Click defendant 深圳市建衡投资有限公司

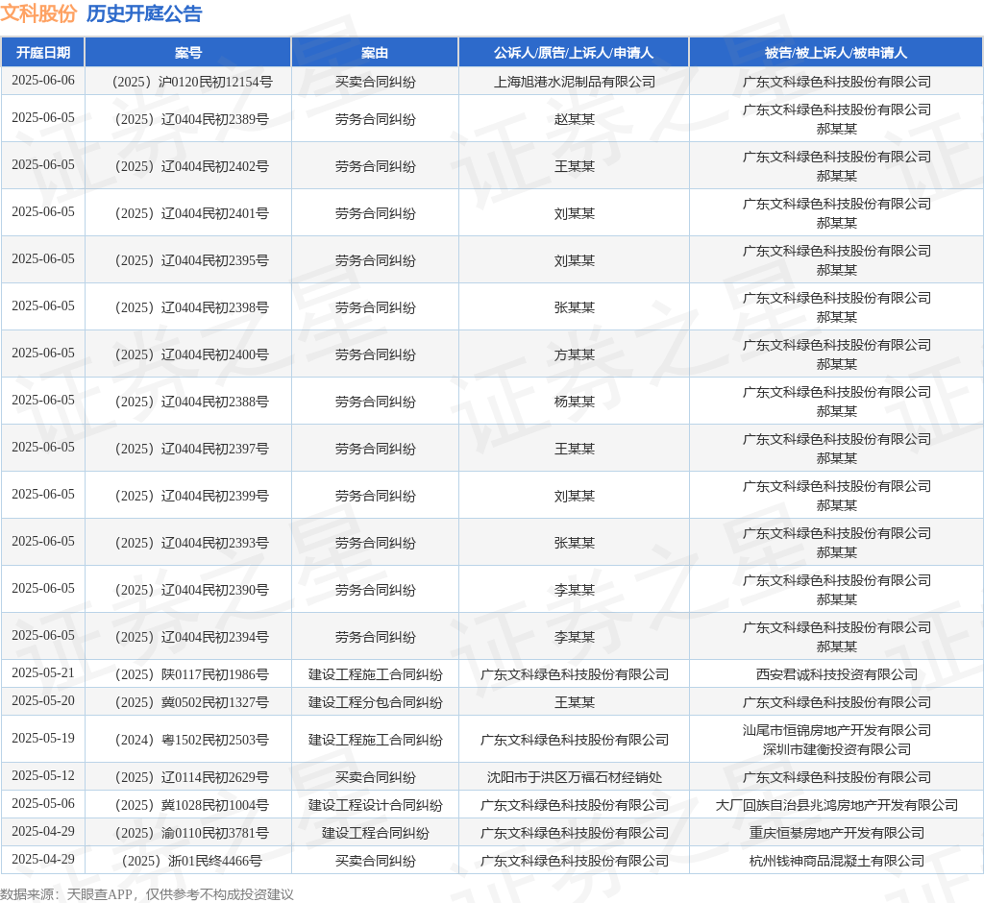pos(837,749)
